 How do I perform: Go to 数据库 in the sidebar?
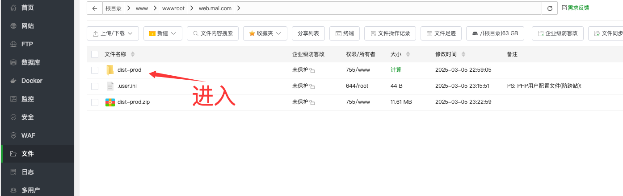click(30, 62)
